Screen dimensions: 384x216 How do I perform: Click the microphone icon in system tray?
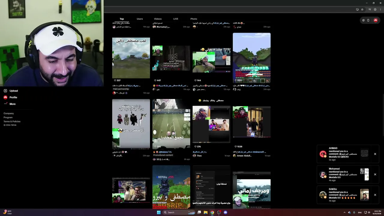pyautogui.click(x=354, y=212)
